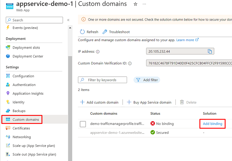Click the IP address info icon
The width and height of the screenshot is (232, 161).
98,52
